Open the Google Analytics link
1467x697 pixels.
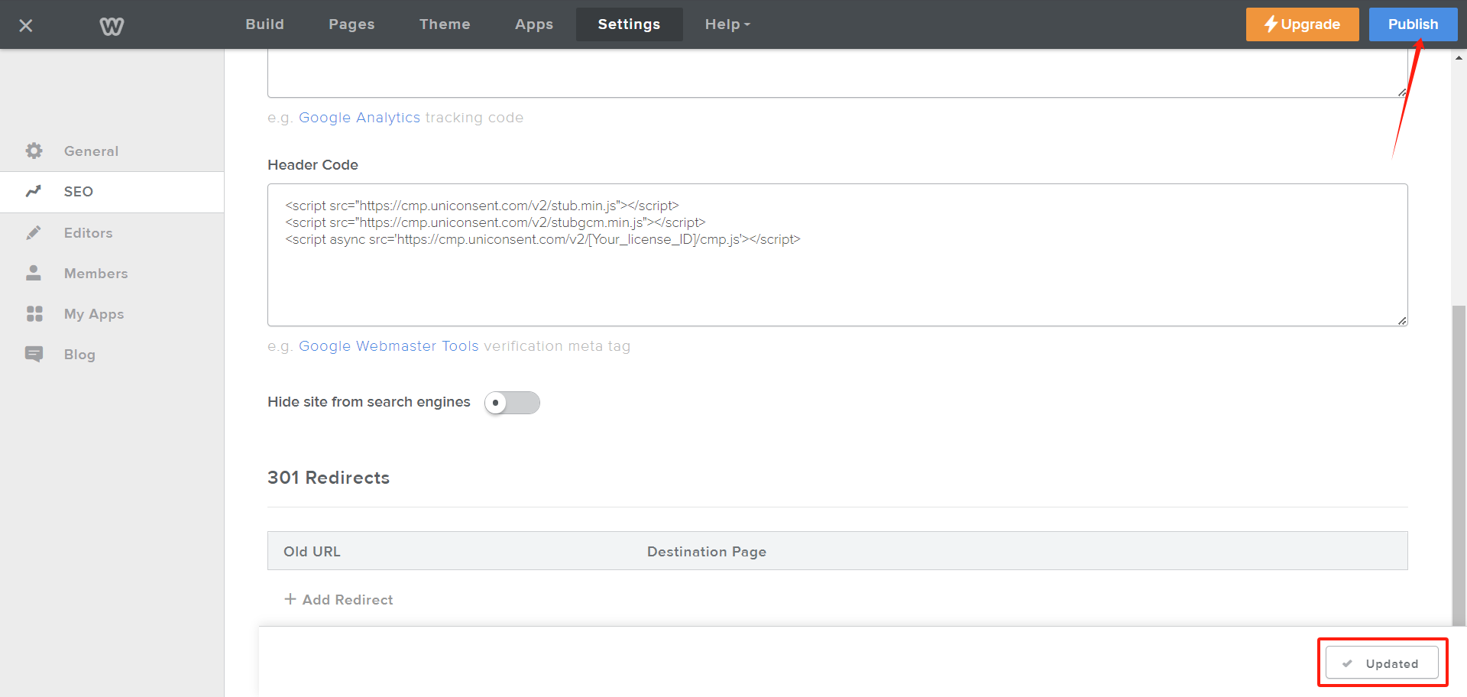[359, 118]
